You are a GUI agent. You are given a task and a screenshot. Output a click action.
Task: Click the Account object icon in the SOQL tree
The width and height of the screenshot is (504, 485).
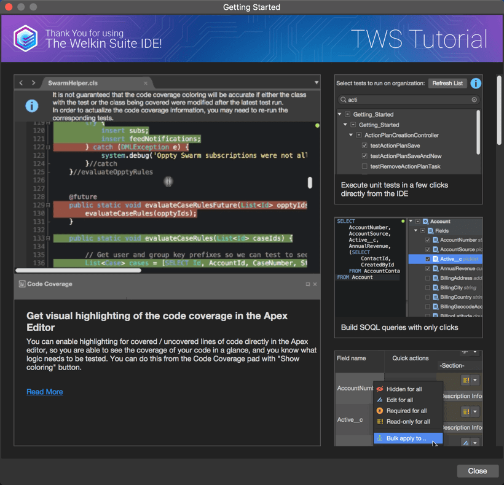pyautogui.click(x=425, y=222)
